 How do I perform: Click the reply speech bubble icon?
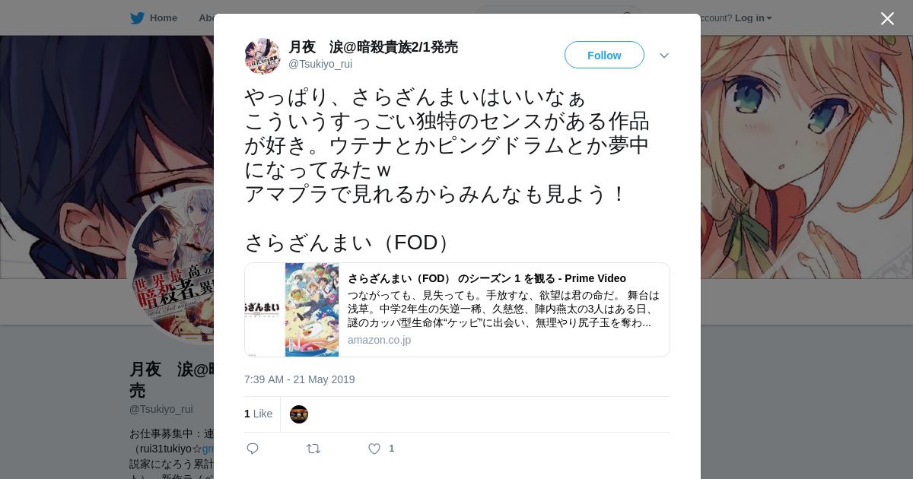tap(253, 449)
